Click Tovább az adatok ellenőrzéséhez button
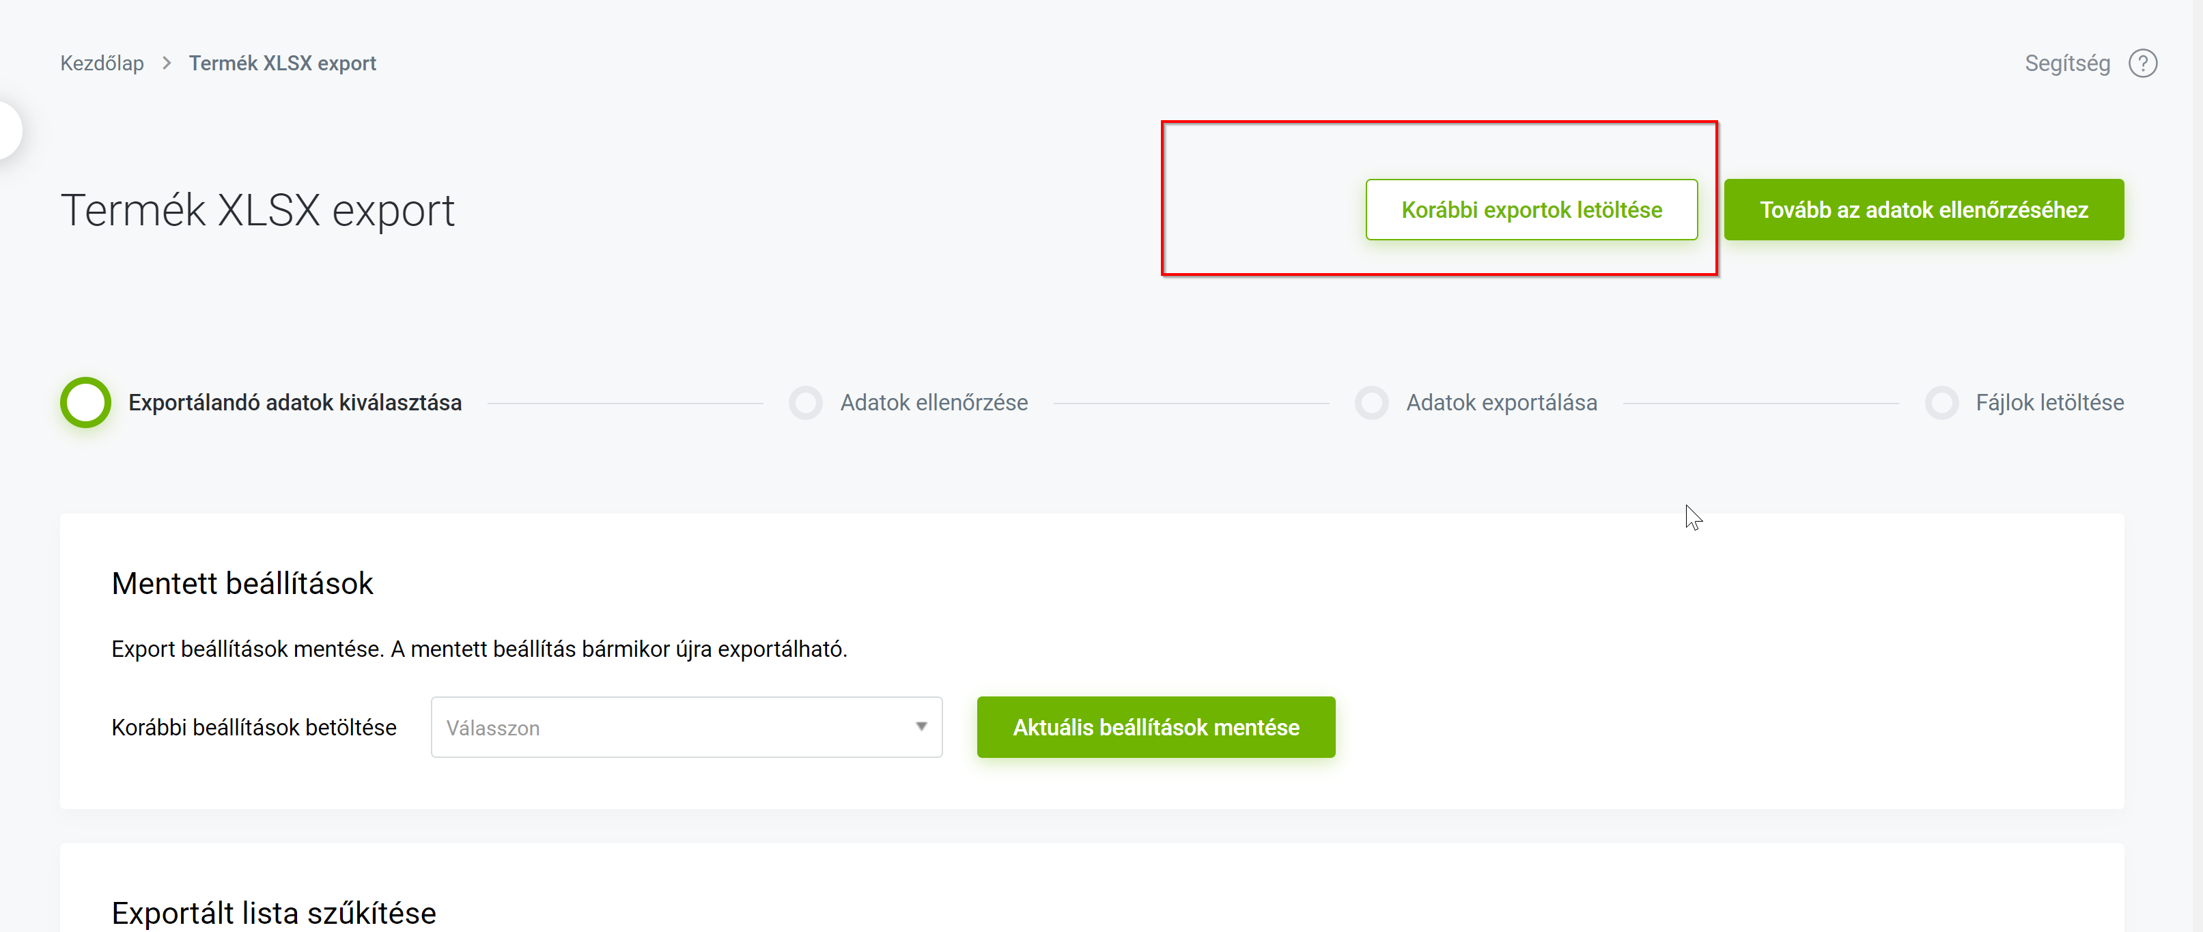The image size is (2203, 932). pos(1923,210)
